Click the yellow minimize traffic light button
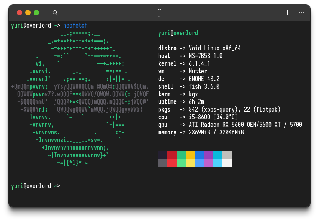Image resolution: width=319 pixels, height=222 pixels. tap(27, 12)
